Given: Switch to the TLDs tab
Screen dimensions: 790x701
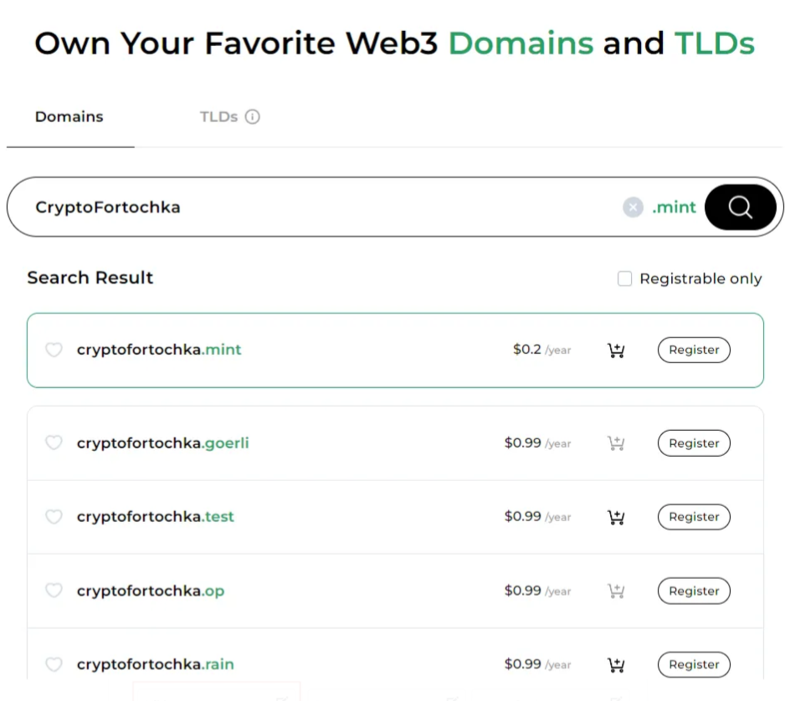Looking at the screenshot, I should [218, 117].
